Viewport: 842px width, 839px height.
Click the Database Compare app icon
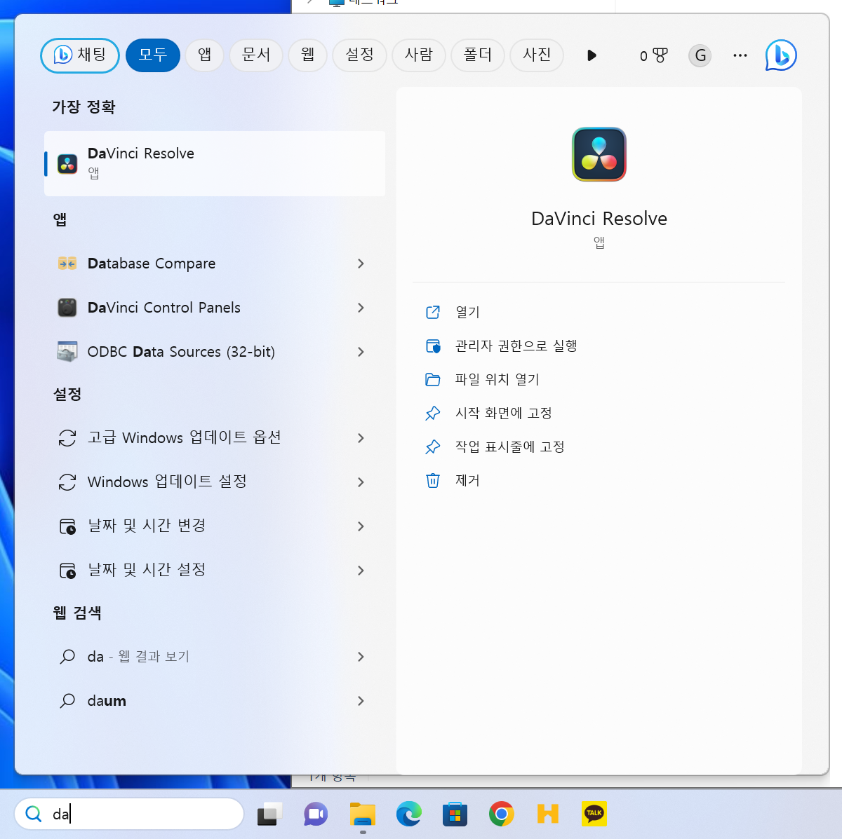(x=67, y=264)
